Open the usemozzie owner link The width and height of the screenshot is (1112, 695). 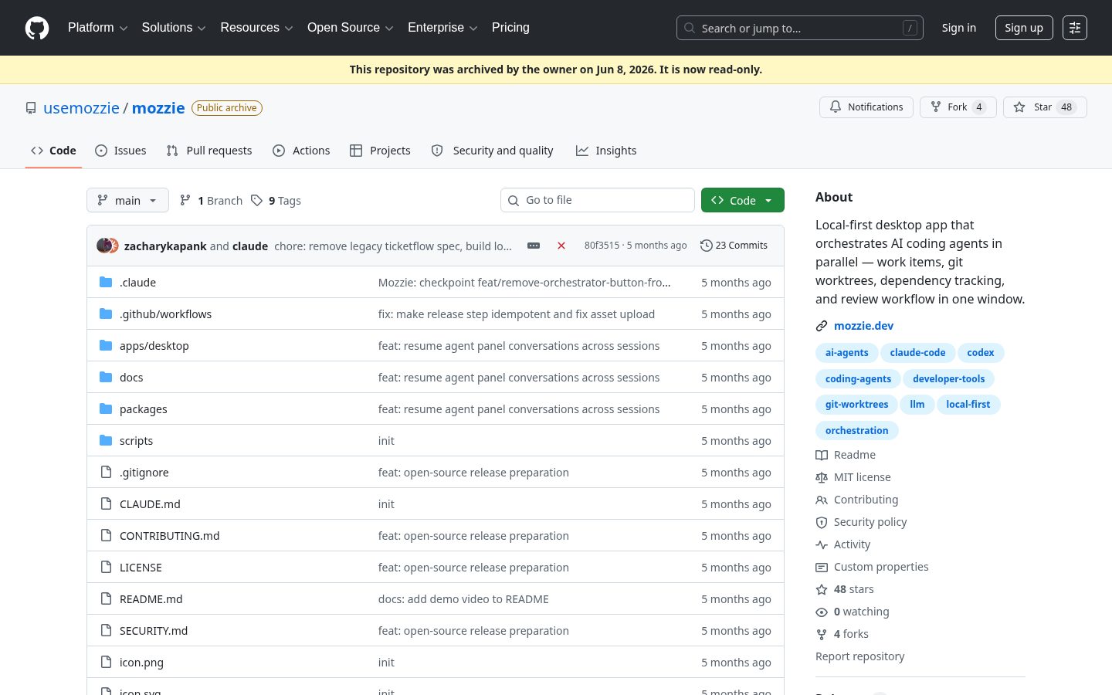(x=81, y=108)
